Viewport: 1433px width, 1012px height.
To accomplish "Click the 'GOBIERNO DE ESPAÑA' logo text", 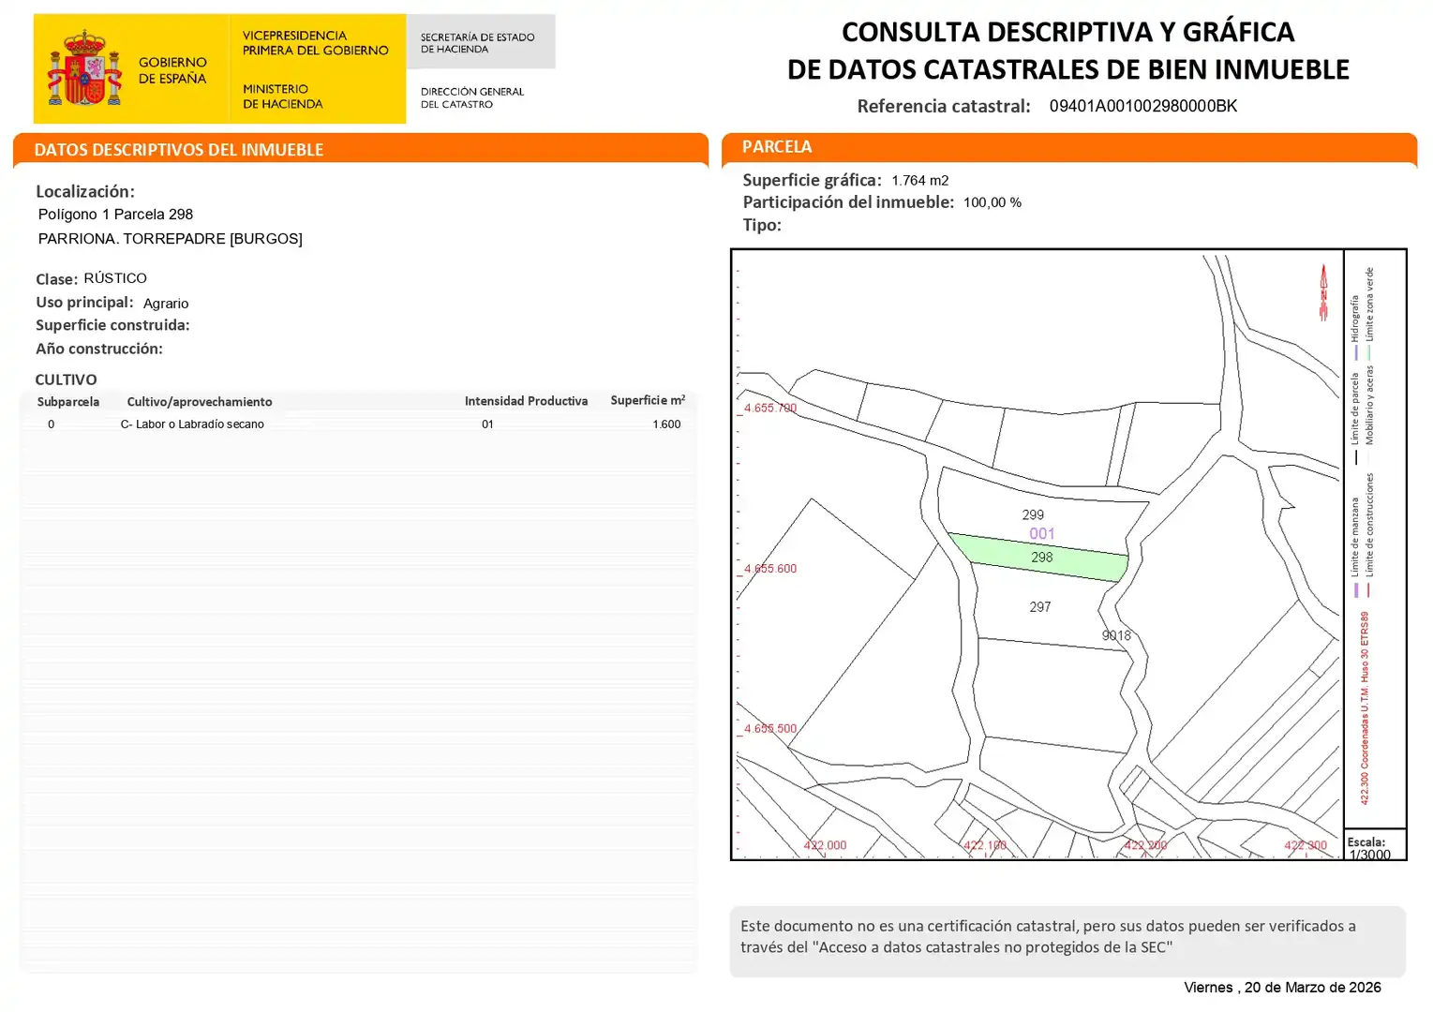I will tap(172, 70).
